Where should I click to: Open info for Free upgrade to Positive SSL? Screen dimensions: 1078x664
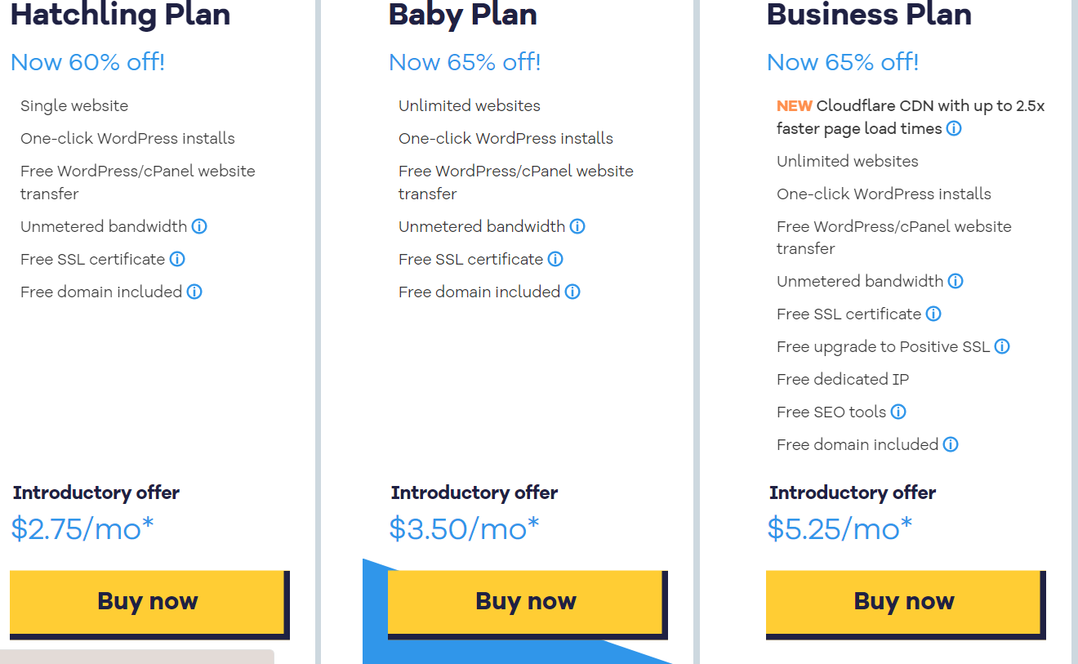tap(1002, 346)
